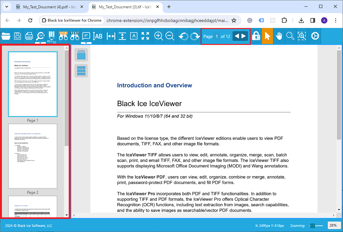343x232 pixels.
Task: Open the Chrome extensions puzzle icon
Action: (284, 20)
